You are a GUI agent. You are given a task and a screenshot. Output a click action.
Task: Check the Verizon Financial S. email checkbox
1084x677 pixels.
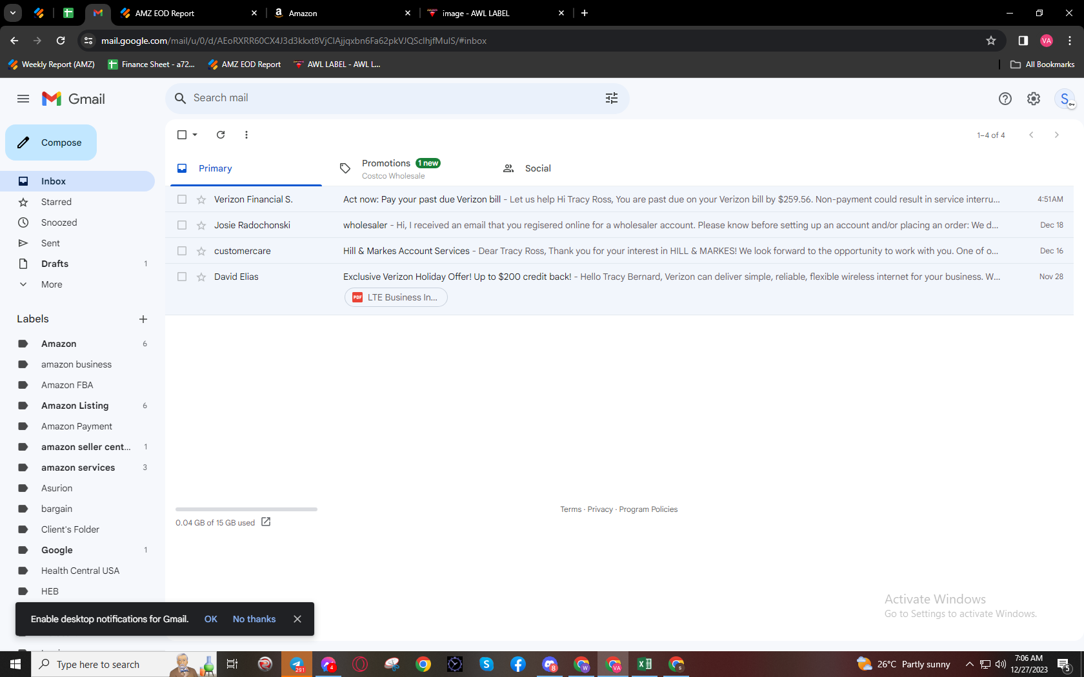click(x=182, y=199)
